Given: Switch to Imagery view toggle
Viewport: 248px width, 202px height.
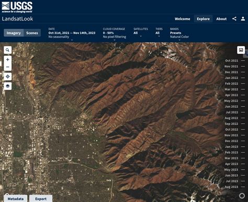Looking at the screenshot, I should coord(14,33).
